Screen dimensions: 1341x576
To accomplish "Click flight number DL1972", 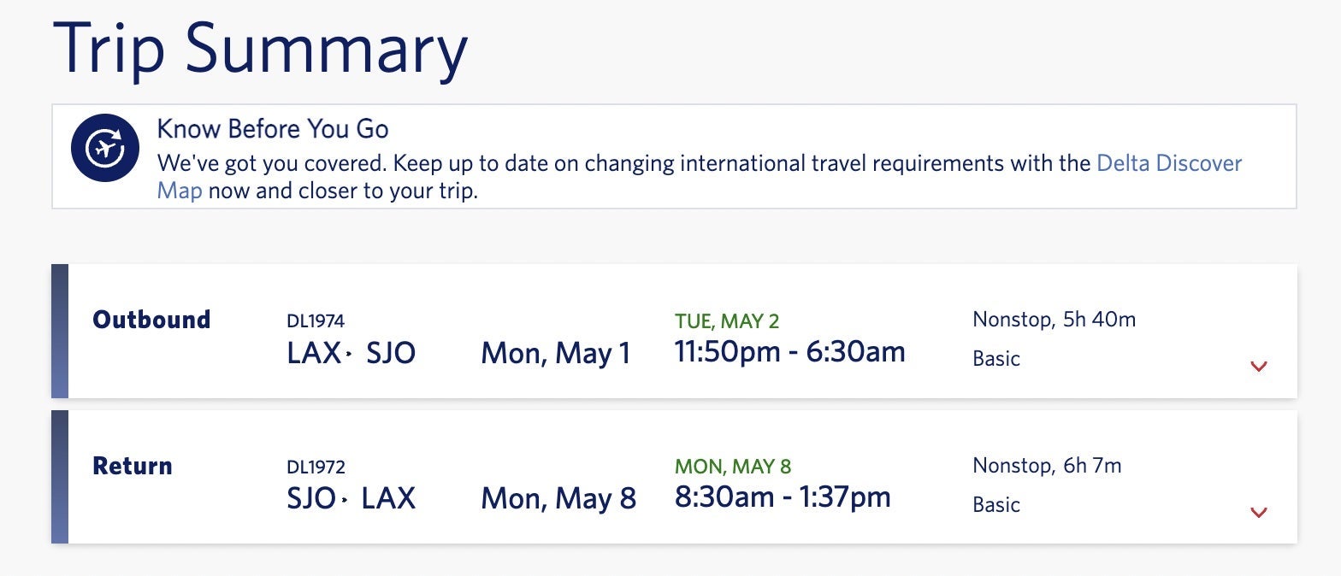I will (x=316, y=467).
